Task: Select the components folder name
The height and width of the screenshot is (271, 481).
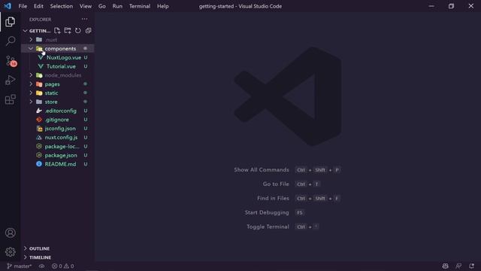Action: [x=60, y=48]
